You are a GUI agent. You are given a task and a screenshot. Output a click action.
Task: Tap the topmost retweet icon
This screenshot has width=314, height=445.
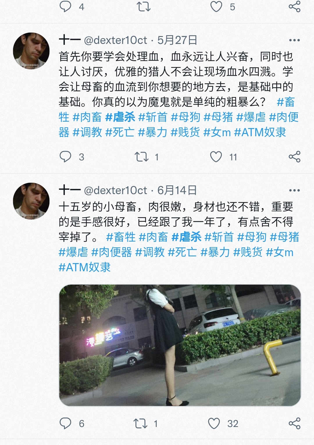(x=144, y=6)
